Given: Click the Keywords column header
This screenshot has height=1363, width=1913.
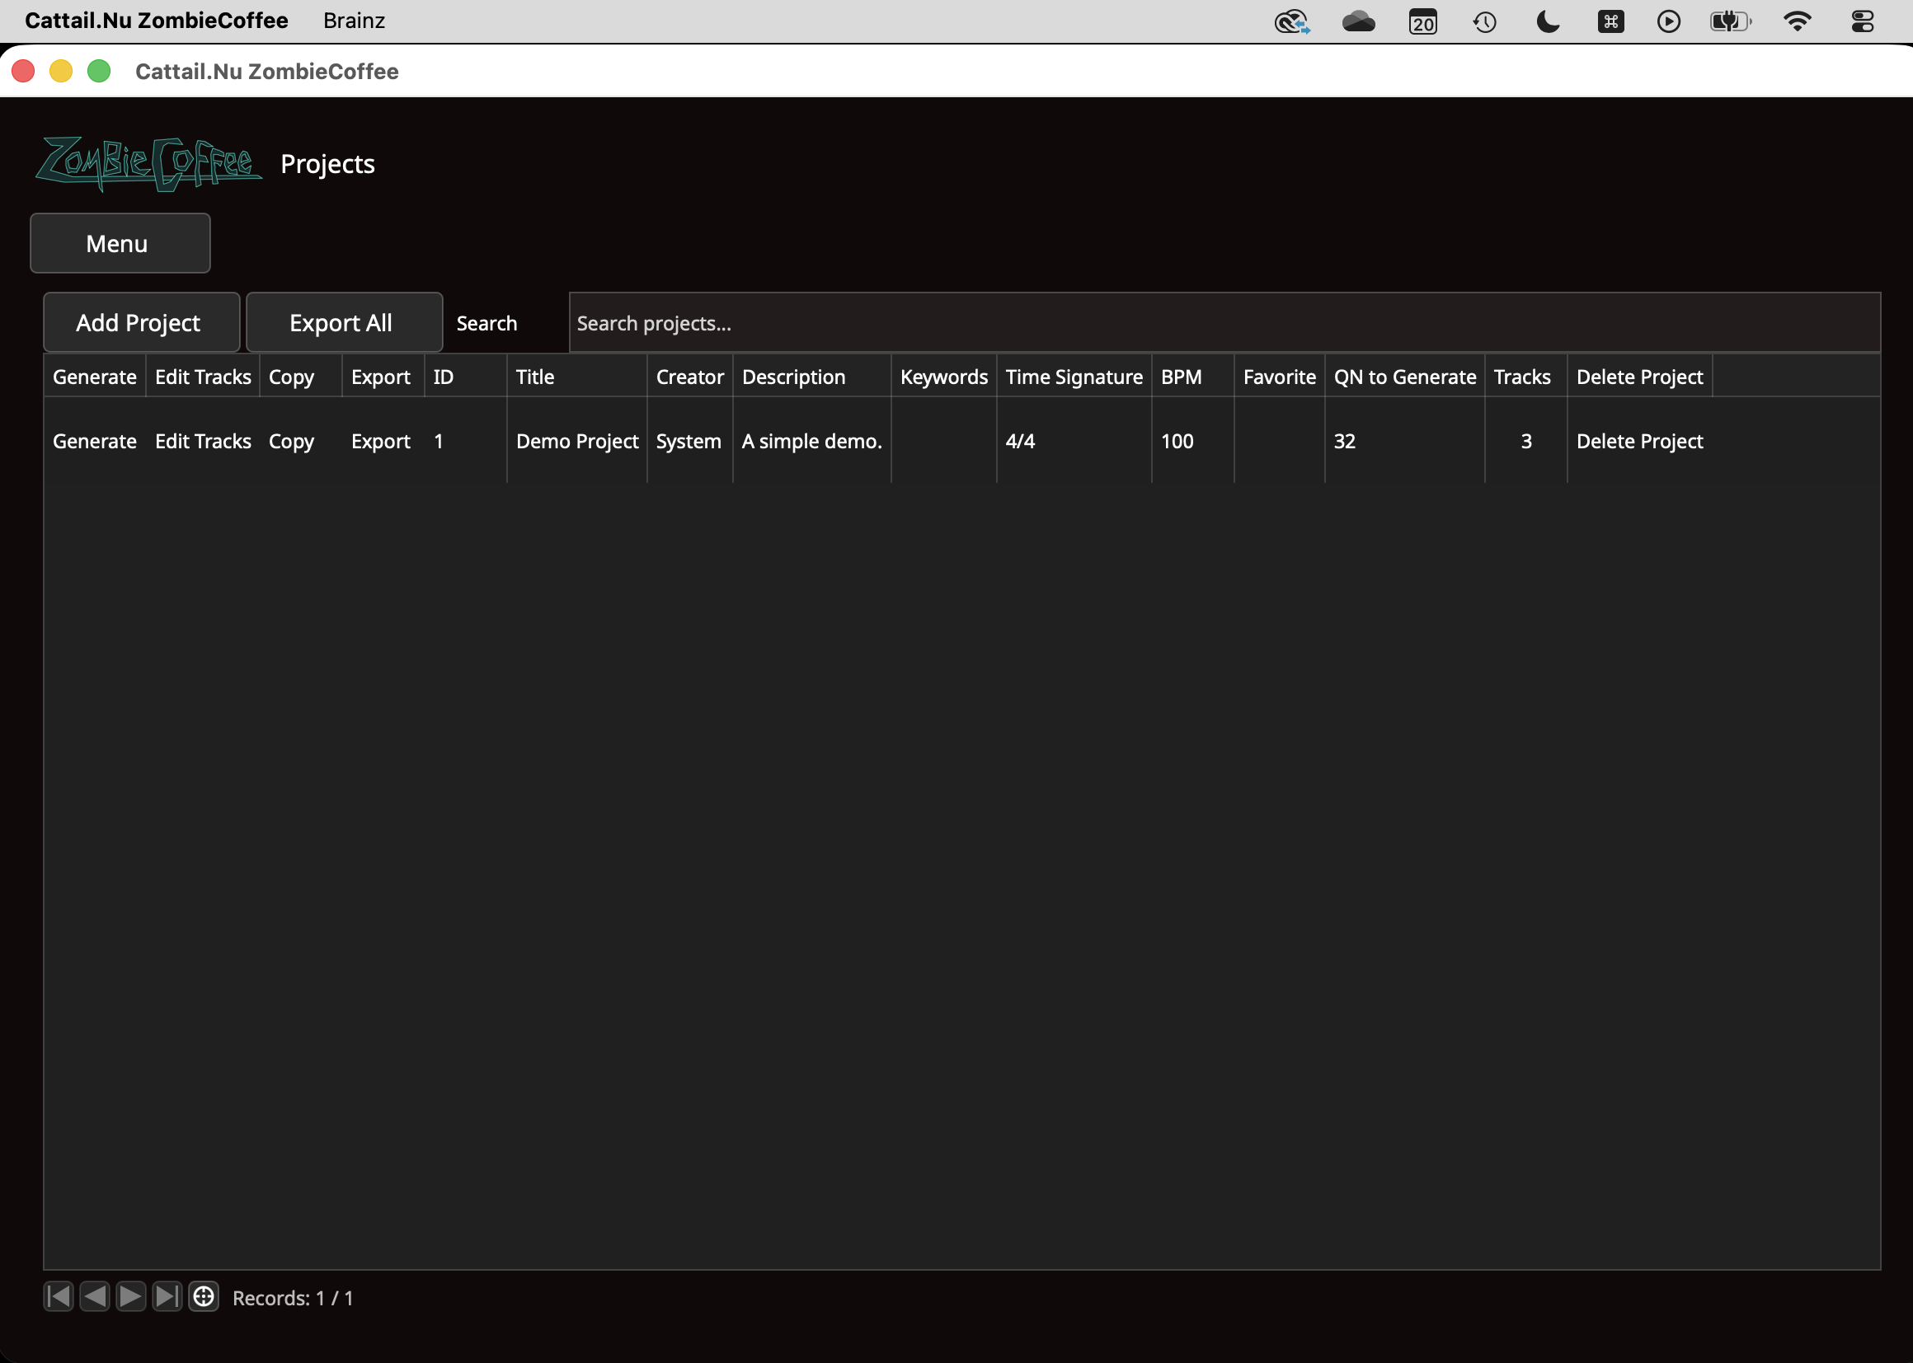Looking at the screenshot, I should click(x=944, y=377).
